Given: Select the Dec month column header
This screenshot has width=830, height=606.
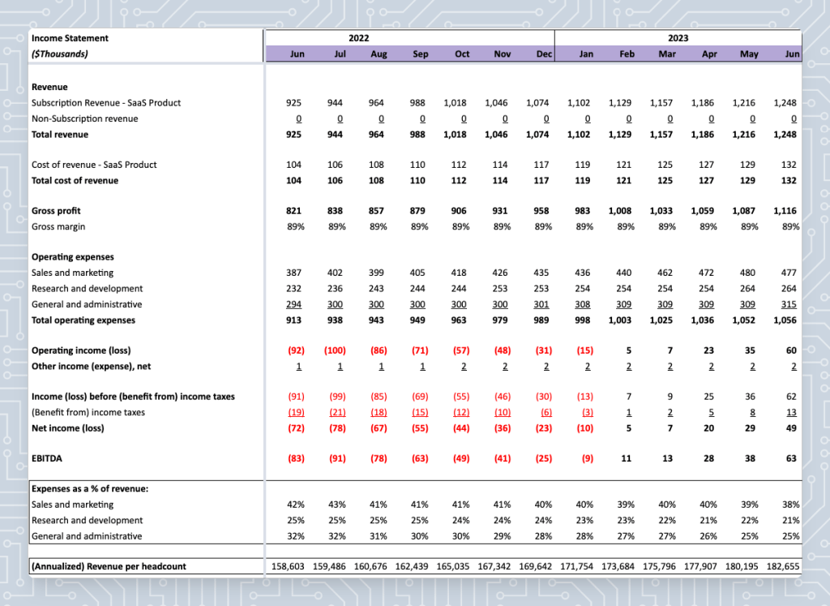Looking at the screenshot, I should (544, 54).
